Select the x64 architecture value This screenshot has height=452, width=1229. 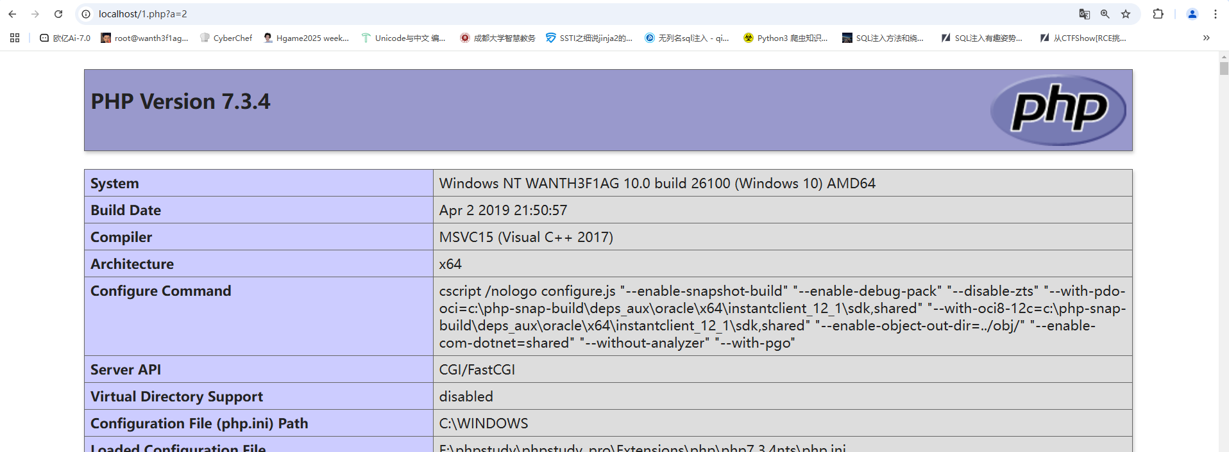450,264
